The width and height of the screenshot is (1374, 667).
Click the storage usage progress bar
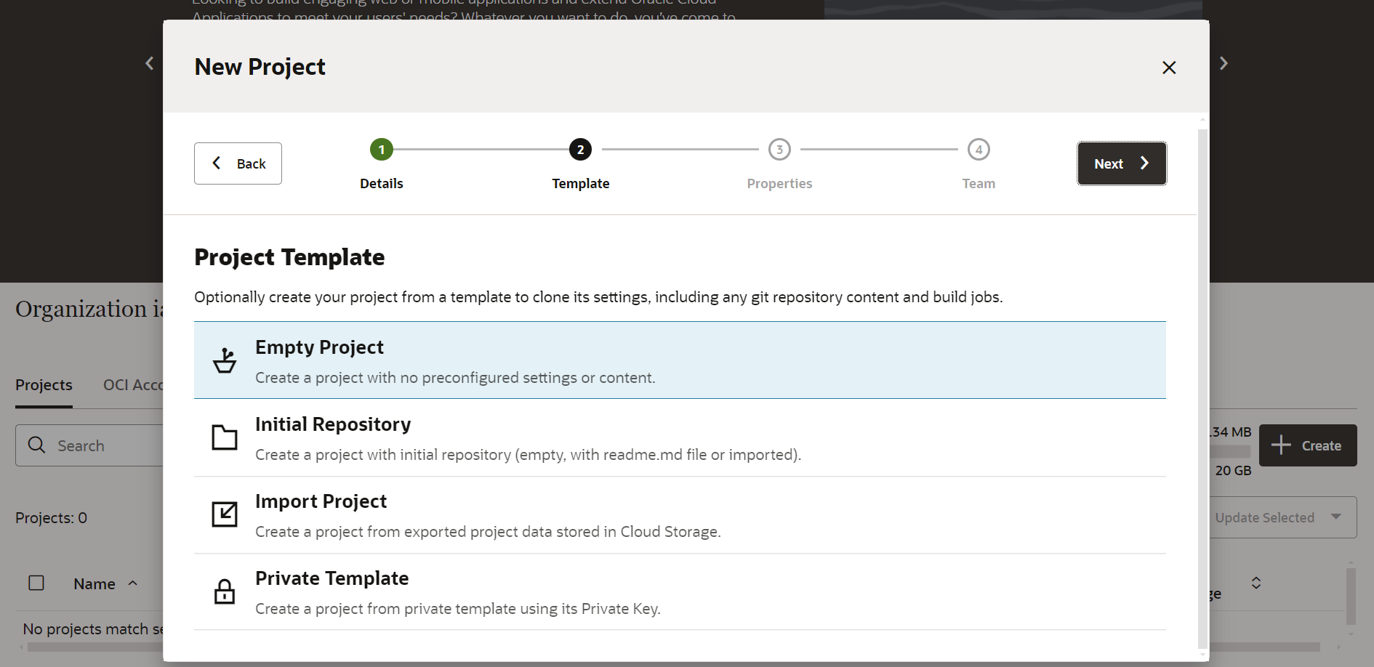point(1230,451)
